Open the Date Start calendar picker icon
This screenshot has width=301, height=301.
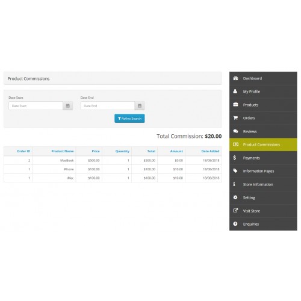point(68,106)
